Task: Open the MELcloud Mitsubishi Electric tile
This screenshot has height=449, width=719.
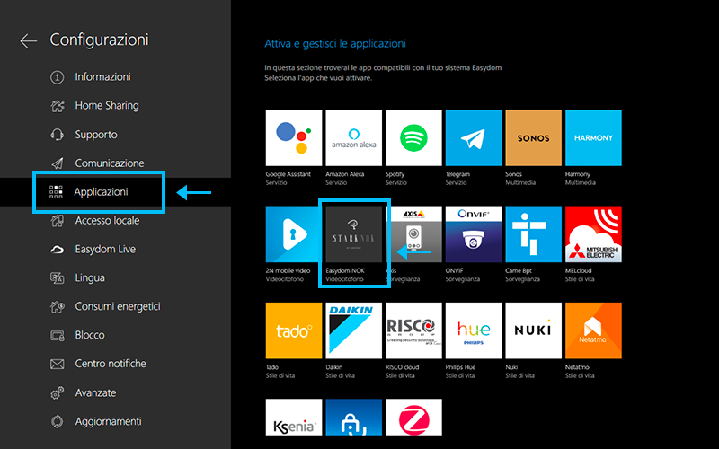Action: click(x=593, y=234)
